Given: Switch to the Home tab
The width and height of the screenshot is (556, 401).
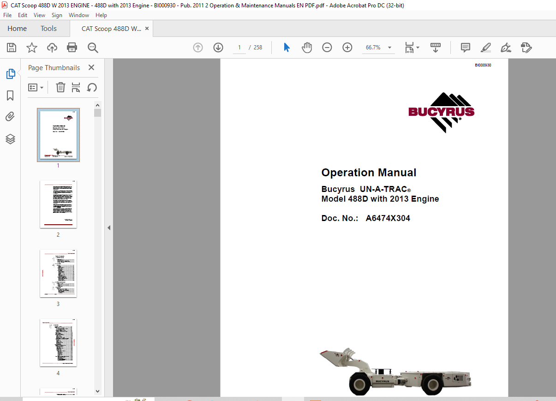Looking at the screenshot, I should (17, 29).
